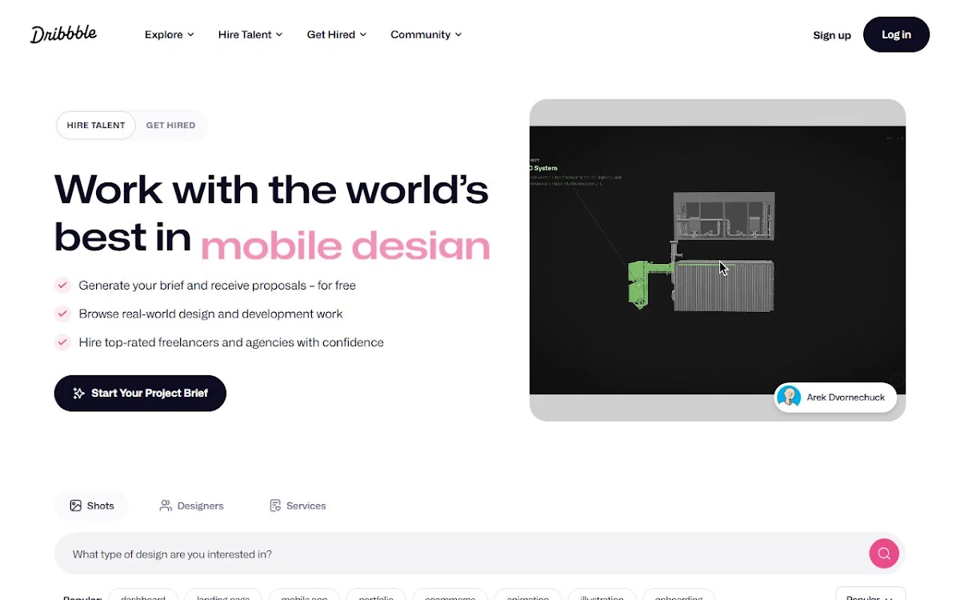Click the checkmark beside Generate your brief
Viewport: 960px width, 600px height.
pos(62,285)
